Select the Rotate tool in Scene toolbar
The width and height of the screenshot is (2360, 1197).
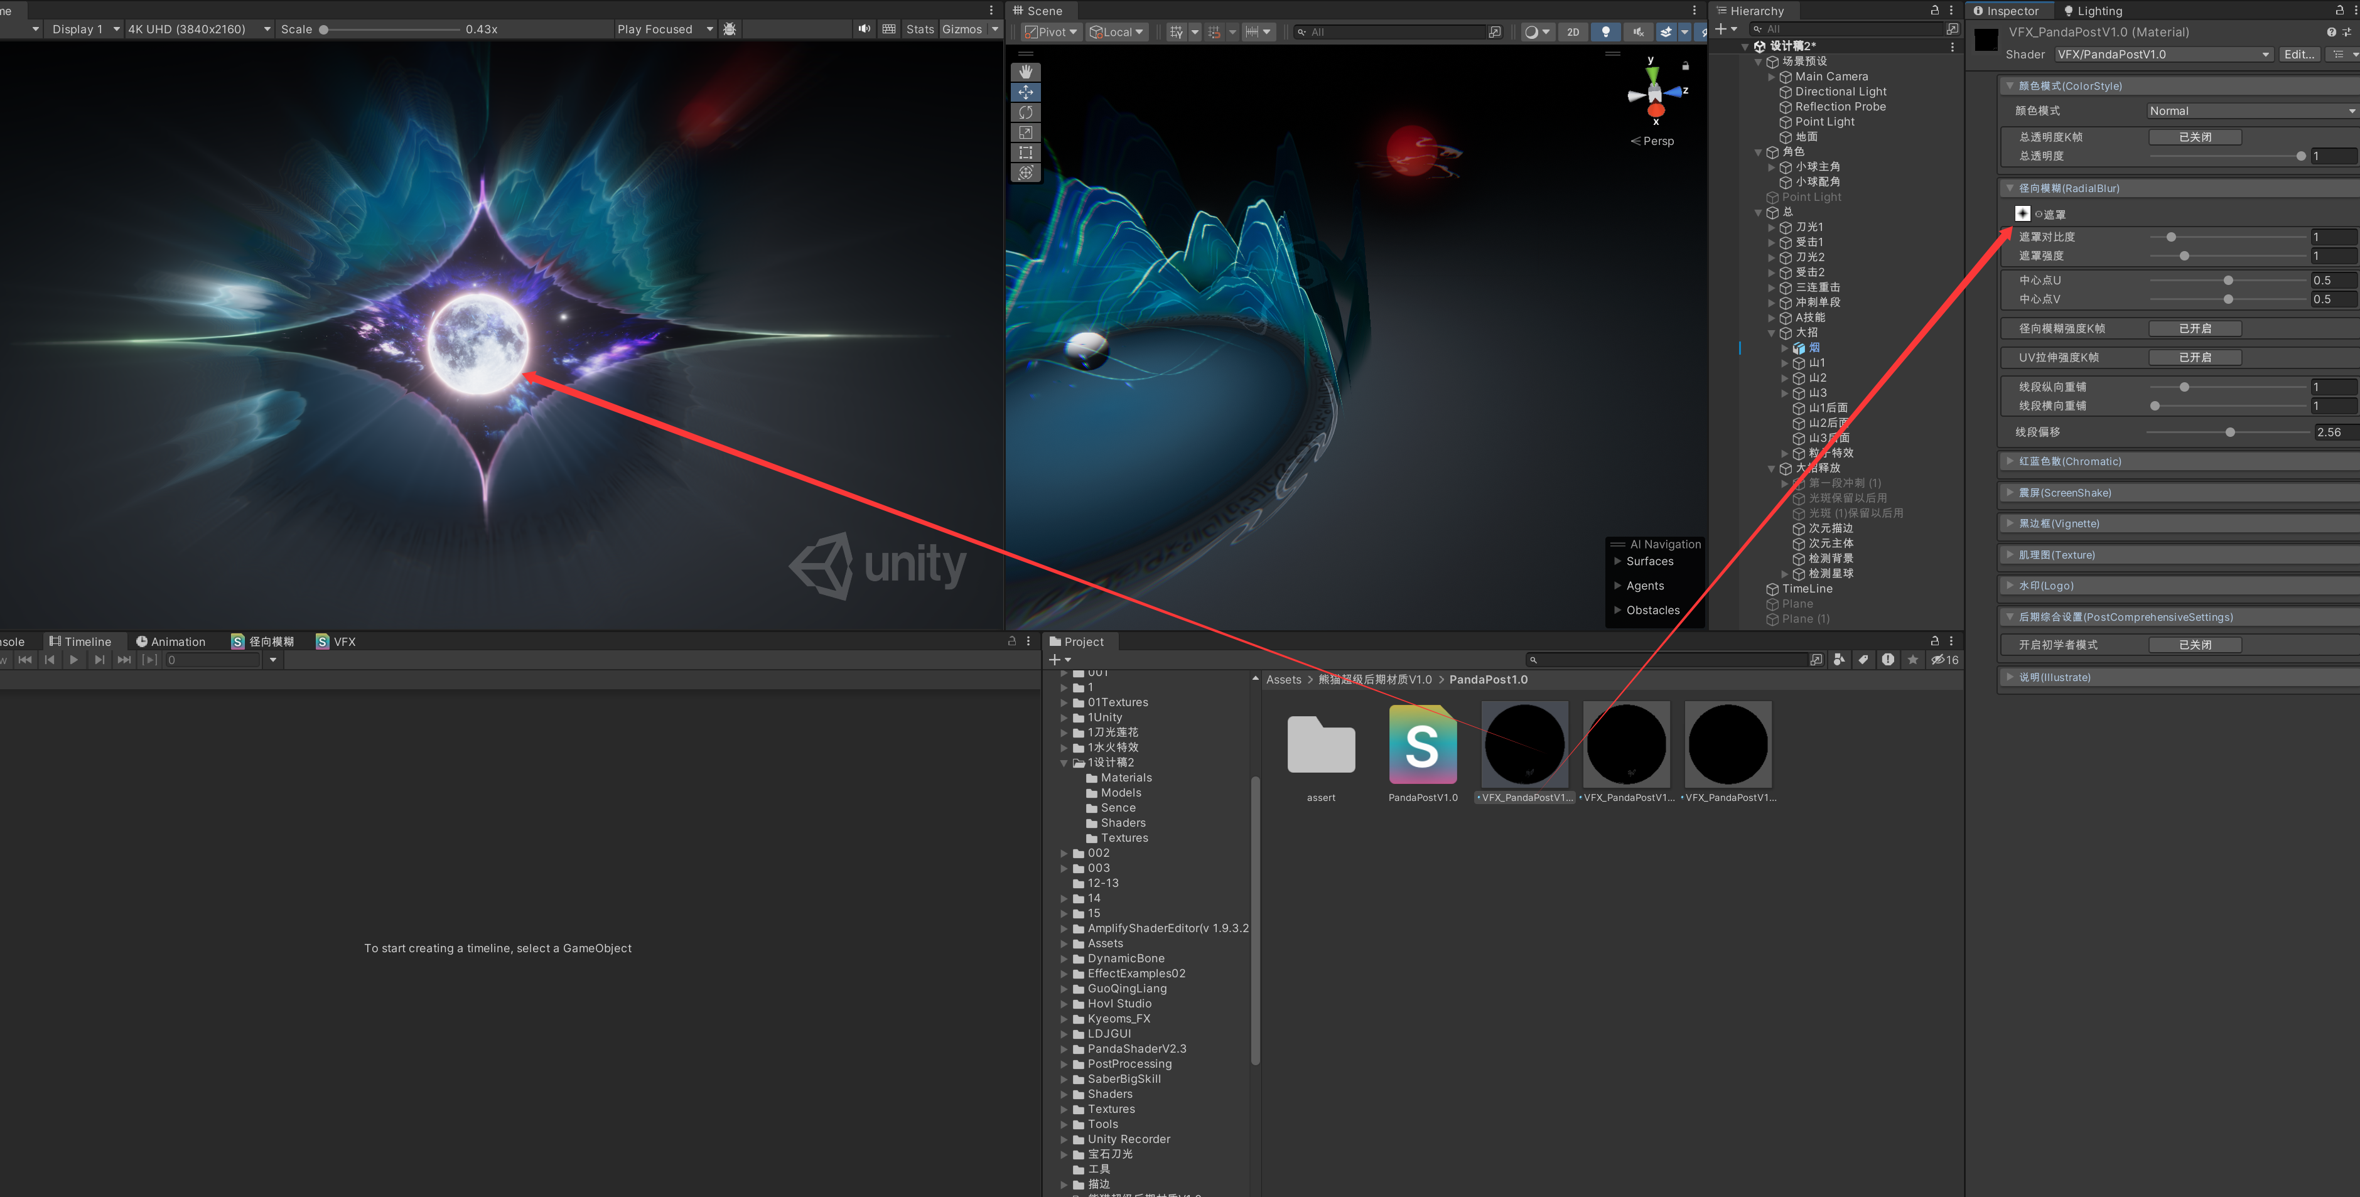tap(1025, 112)
